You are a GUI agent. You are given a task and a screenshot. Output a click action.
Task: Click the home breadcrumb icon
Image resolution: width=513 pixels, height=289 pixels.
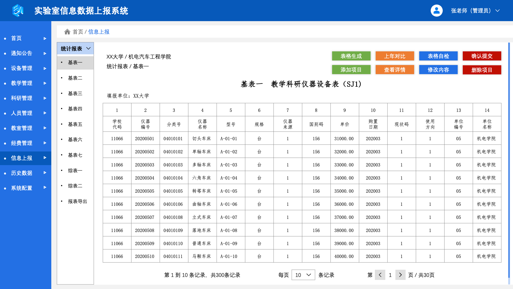(x=67, y=32)
